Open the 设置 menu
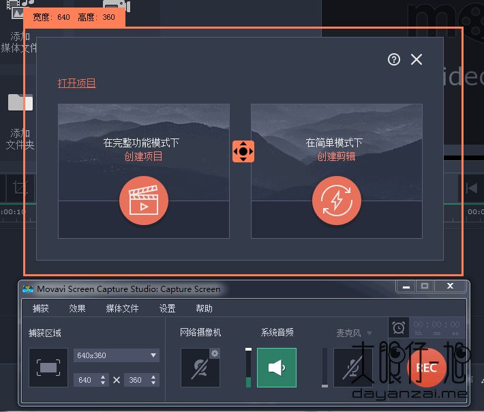 167,308
